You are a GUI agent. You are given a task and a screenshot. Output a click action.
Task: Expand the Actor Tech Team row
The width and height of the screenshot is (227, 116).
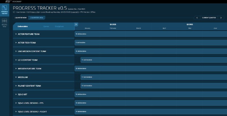(x=16, y=43)
